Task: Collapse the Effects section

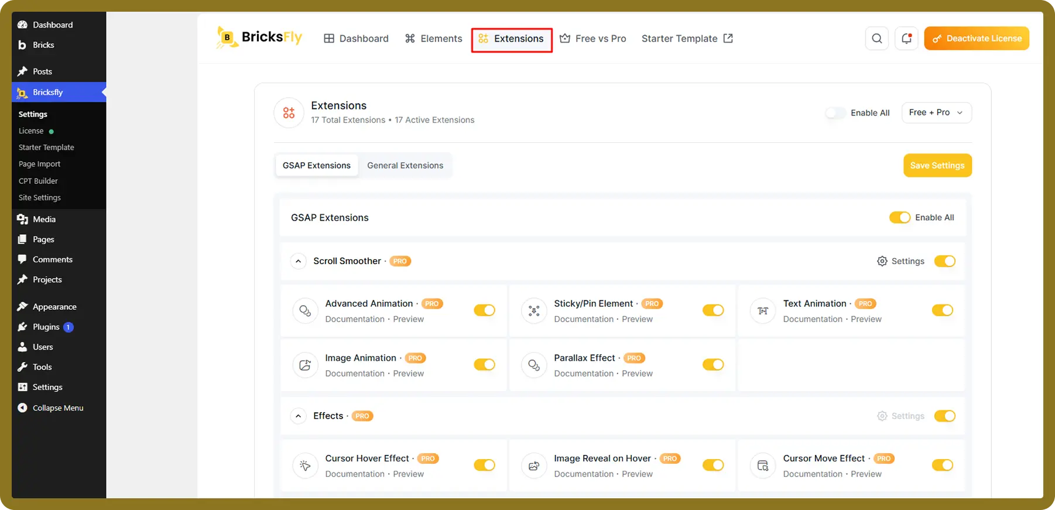Action: coord(299,416)
